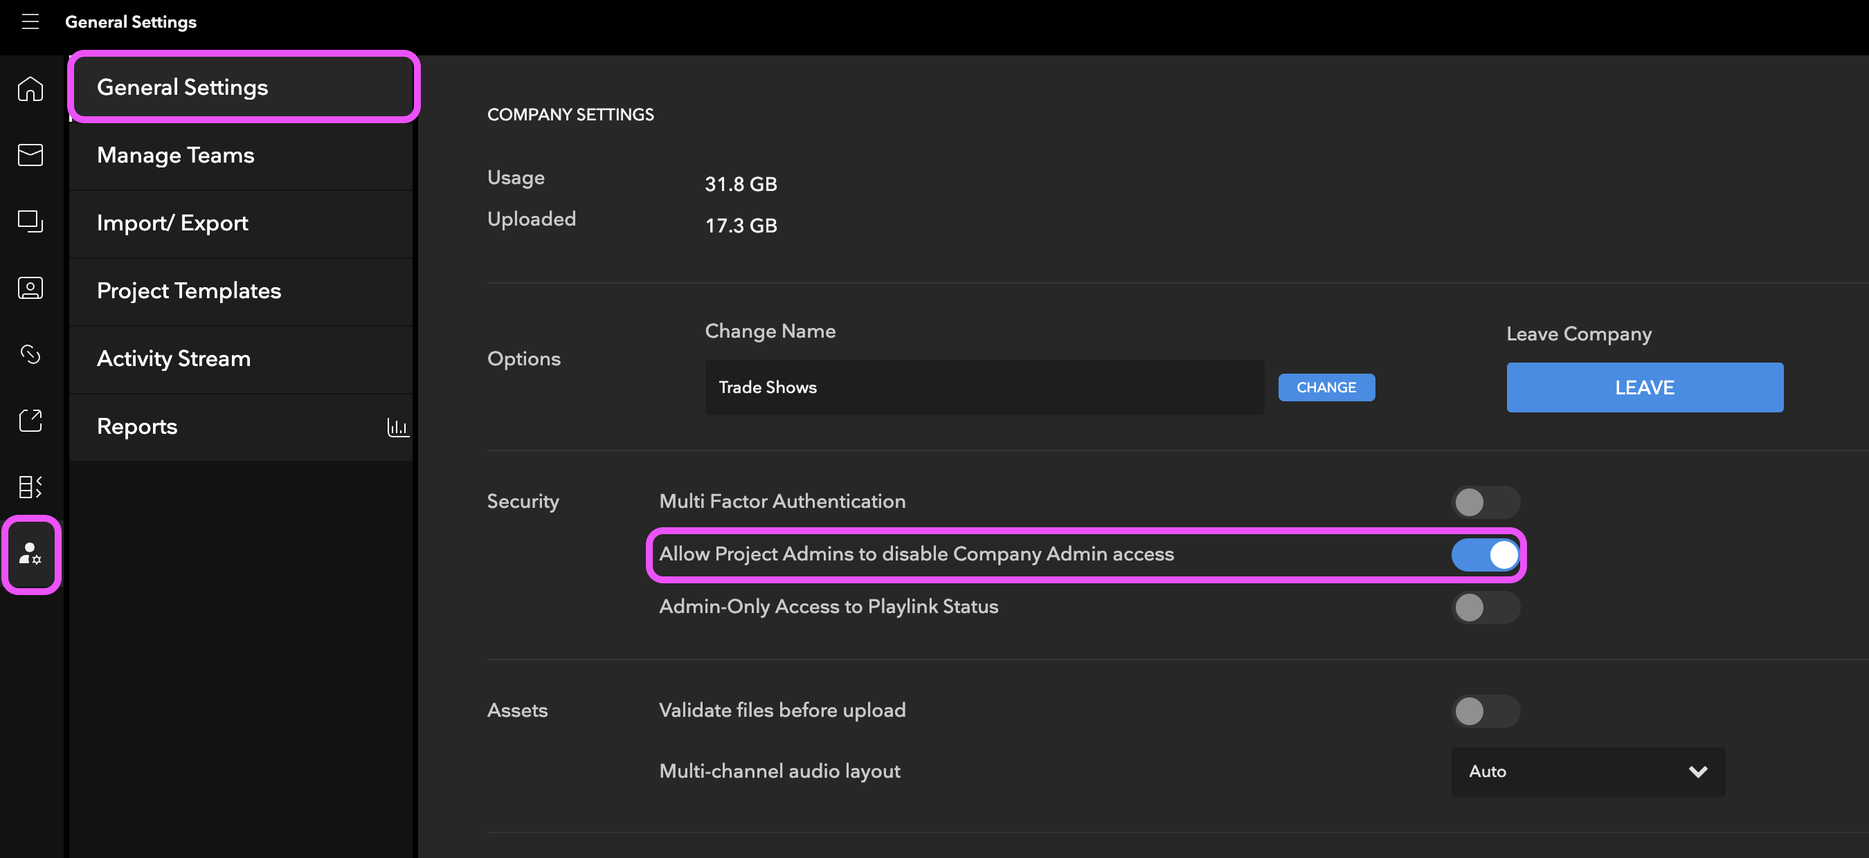This screenshot has height=858, width=1869.
Task: Click the LEAVE company button
Action: point(1644,387)
